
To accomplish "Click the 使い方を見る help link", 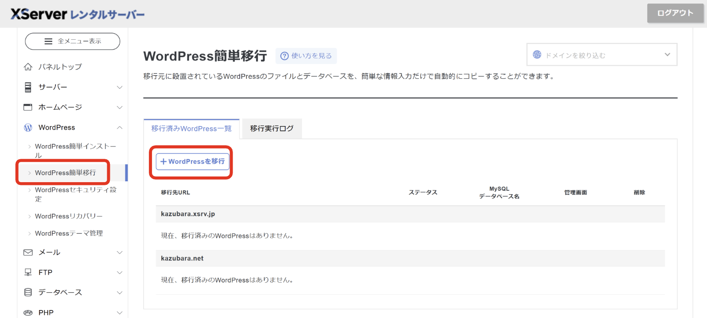I will click(x=306, y=56).
